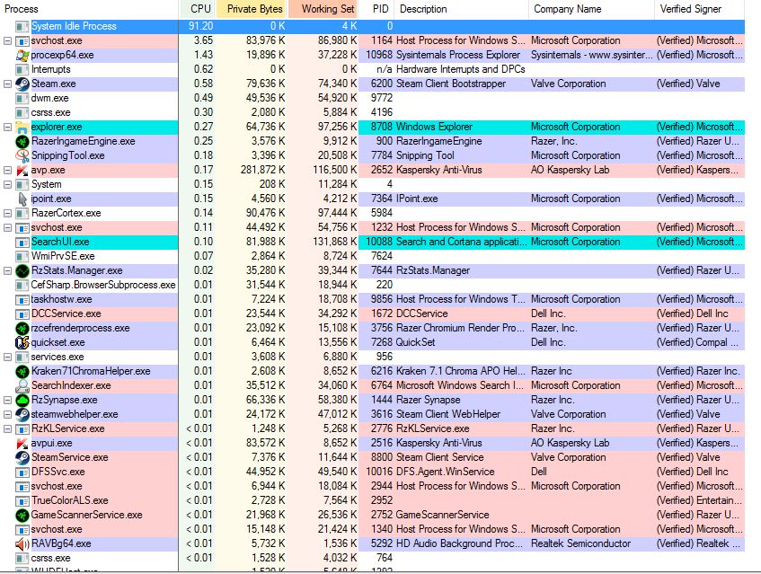Click the 131,868 K working set value

(334, 242)
